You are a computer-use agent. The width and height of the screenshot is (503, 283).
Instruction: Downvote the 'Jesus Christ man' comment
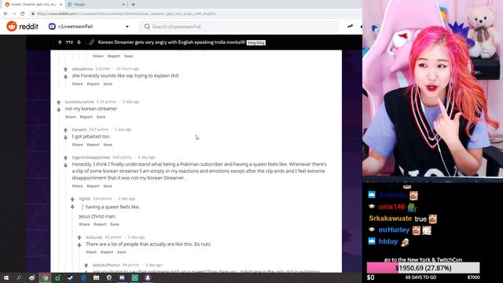coord(72,207)
